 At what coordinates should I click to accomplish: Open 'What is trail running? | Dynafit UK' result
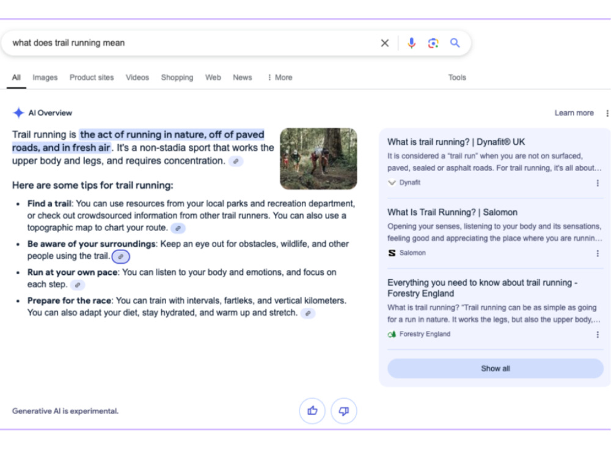456,142
